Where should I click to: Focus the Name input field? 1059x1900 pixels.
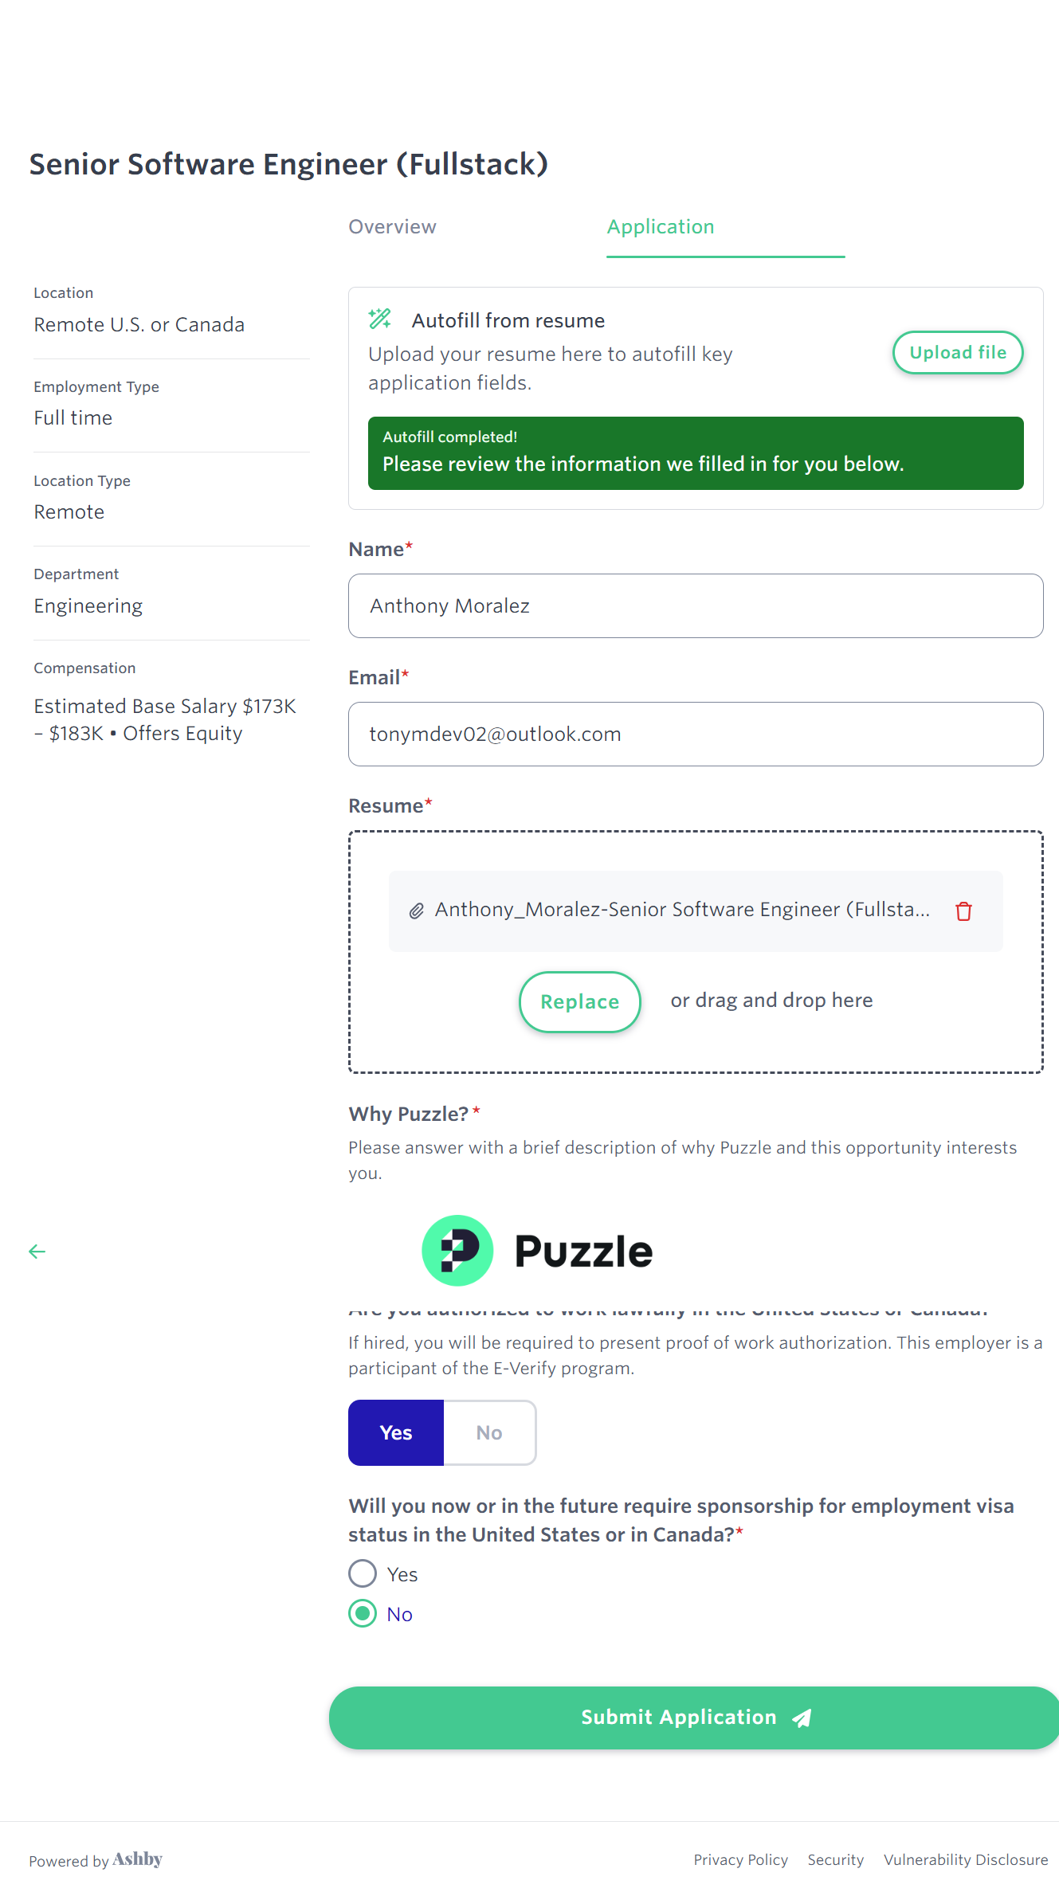[696, 605]
